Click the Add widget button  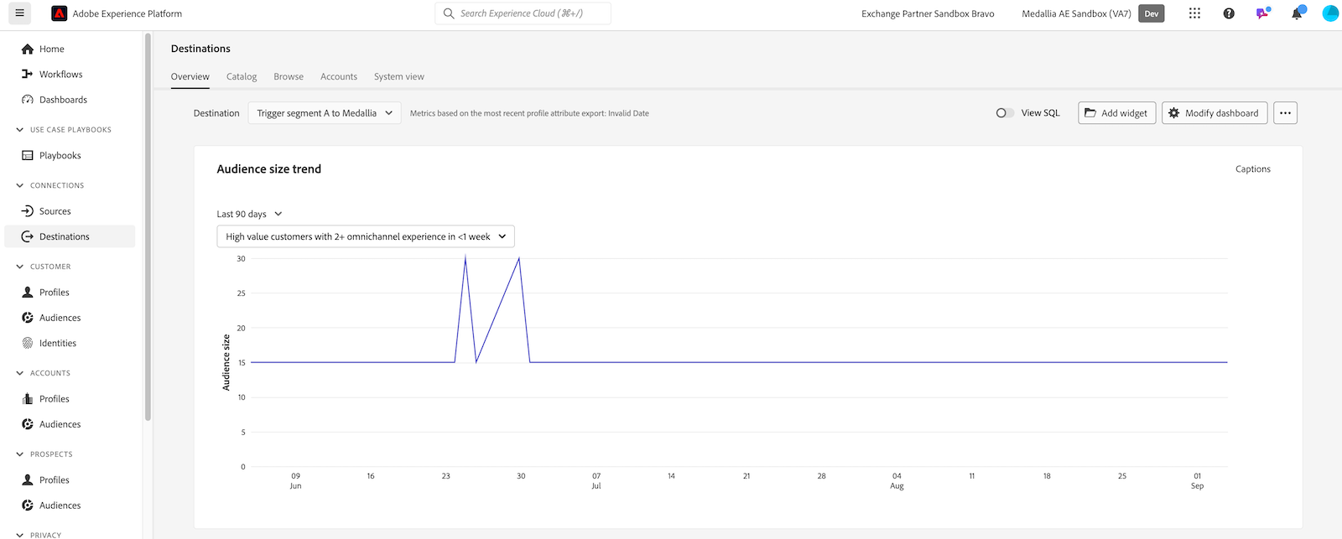click(x=1116, y=113)
